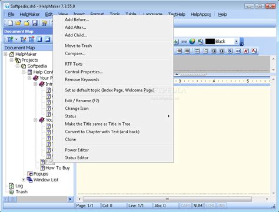Open Control-Properties... from context menu
Screen dimensions: 279x212
pyautogui.click(x=84, y=72)
